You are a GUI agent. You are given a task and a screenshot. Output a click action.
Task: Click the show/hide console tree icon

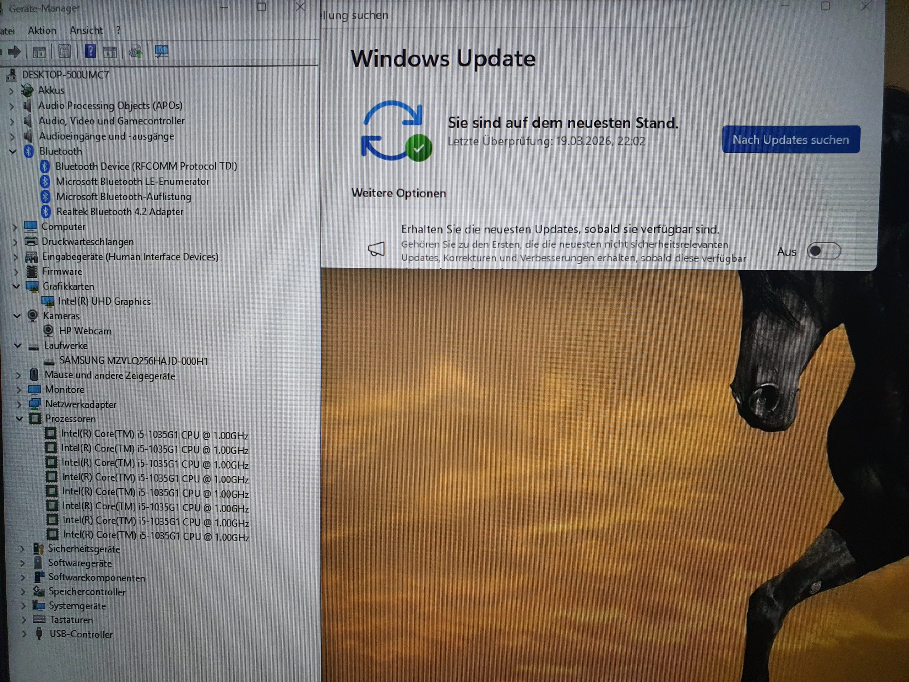click(x=39, y=52)
